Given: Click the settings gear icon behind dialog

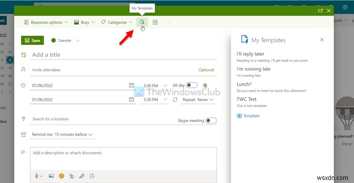Looking at the screenshot, I should click(345, 7).
